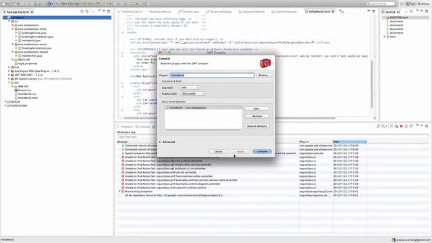Collapse all in Package Explorer toolbar
Viewport: 432px width, 243px height.
coord(82,11)
